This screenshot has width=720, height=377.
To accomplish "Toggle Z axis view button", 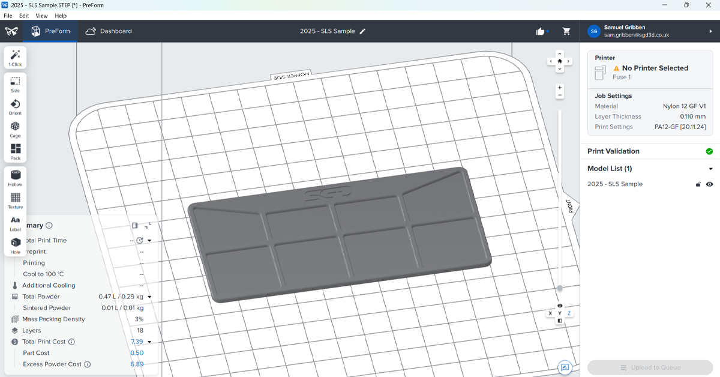I will 569,313.
